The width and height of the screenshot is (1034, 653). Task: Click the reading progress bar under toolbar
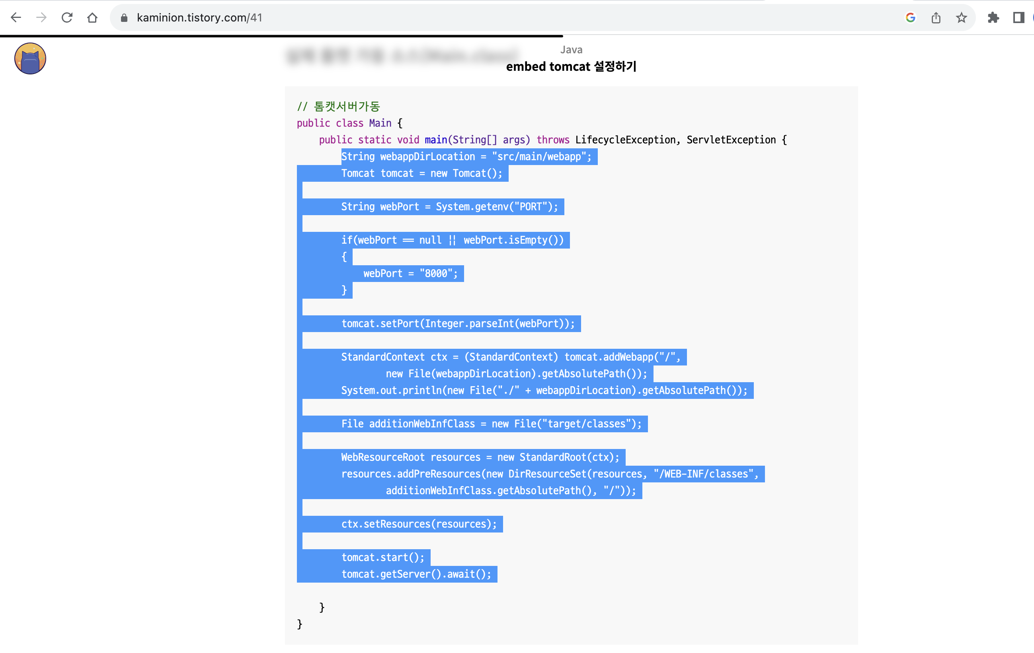281,36
